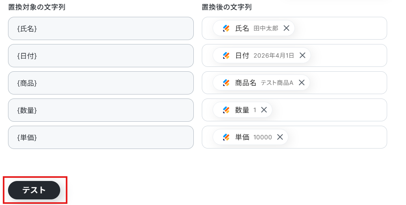The height and width of the screenshot is (205, 406).
Task: Focus the {数量} target string field
Action: click(101, 110)
